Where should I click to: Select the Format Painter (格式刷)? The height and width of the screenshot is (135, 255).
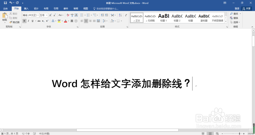click(x=14, y=22)
